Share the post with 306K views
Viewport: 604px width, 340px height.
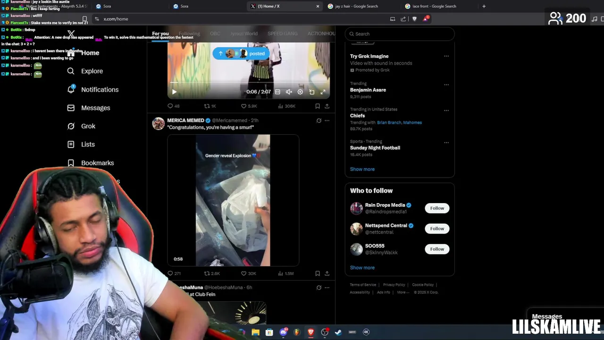[327, 106]
